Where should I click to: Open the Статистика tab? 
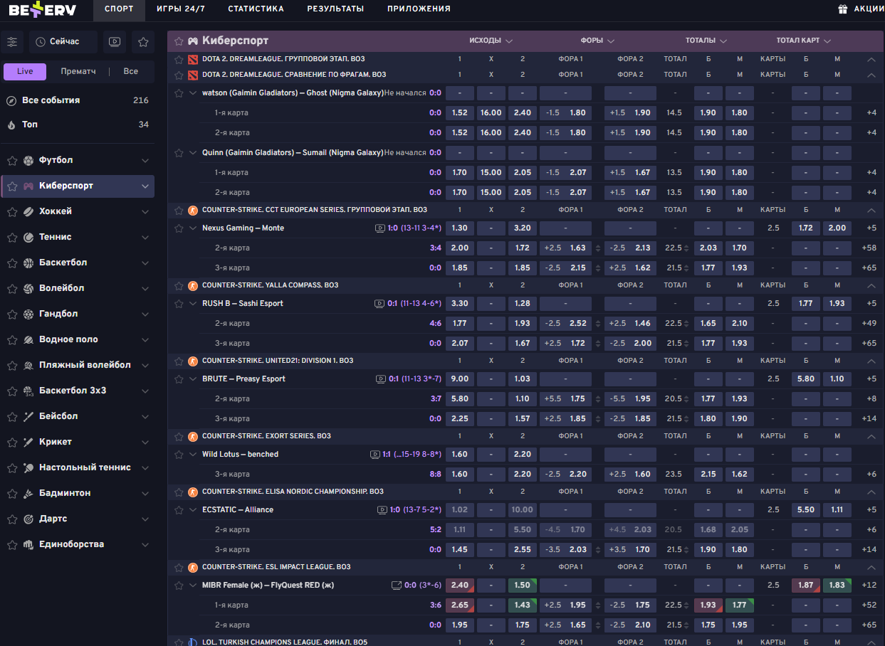coord(256,9)
